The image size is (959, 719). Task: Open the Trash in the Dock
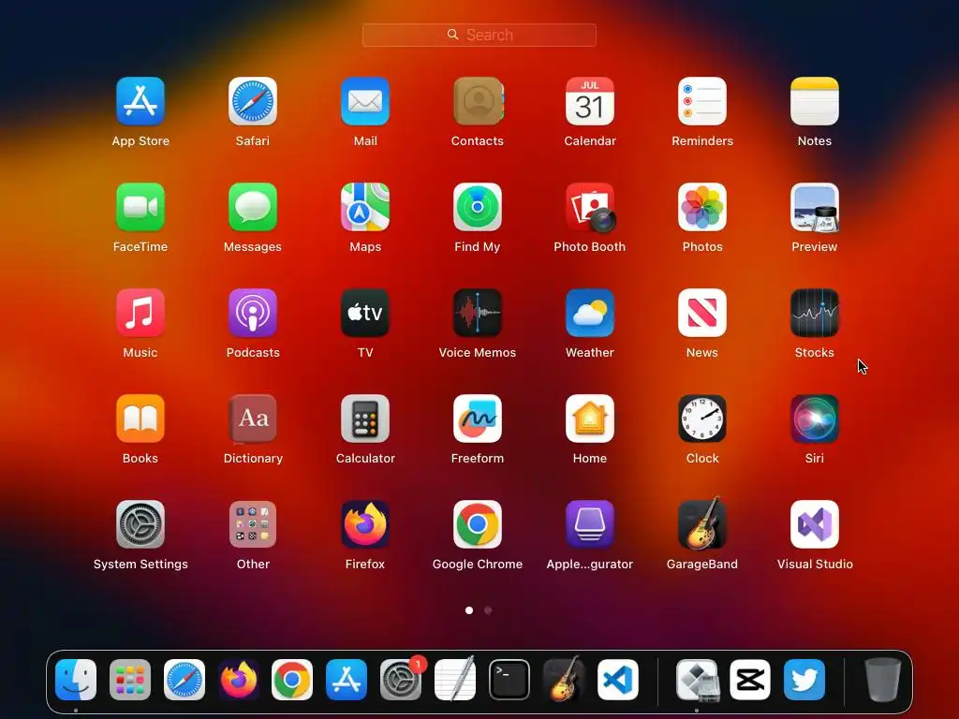(883, 680)
